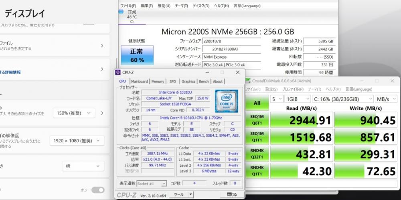Switch to the CPU tab in CPU-Z
401x200 pixels.
click(122, 81)
